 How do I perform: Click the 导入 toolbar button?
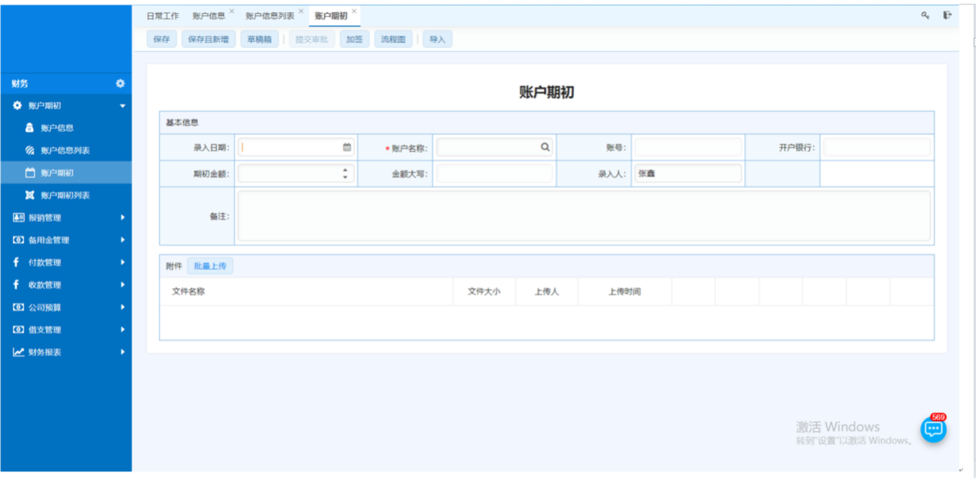click(437, 39)
